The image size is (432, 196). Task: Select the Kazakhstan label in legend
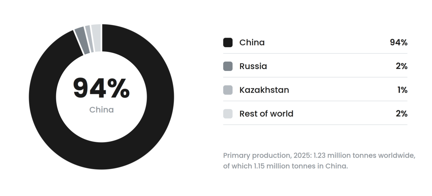(x=264, y=90)
